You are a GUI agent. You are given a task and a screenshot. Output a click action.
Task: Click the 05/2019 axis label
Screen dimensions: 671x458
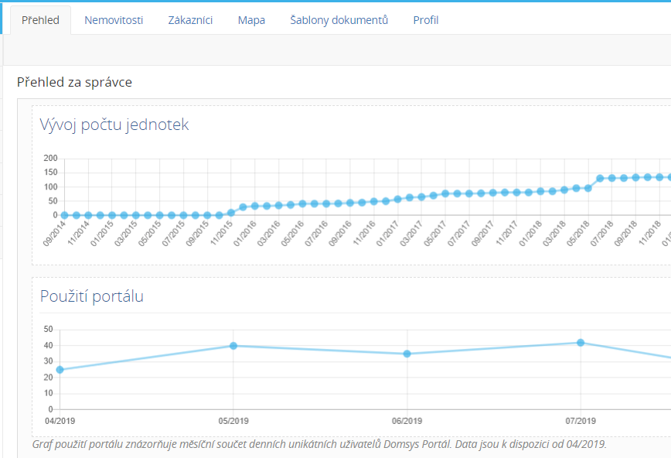(x=233, y=421)
